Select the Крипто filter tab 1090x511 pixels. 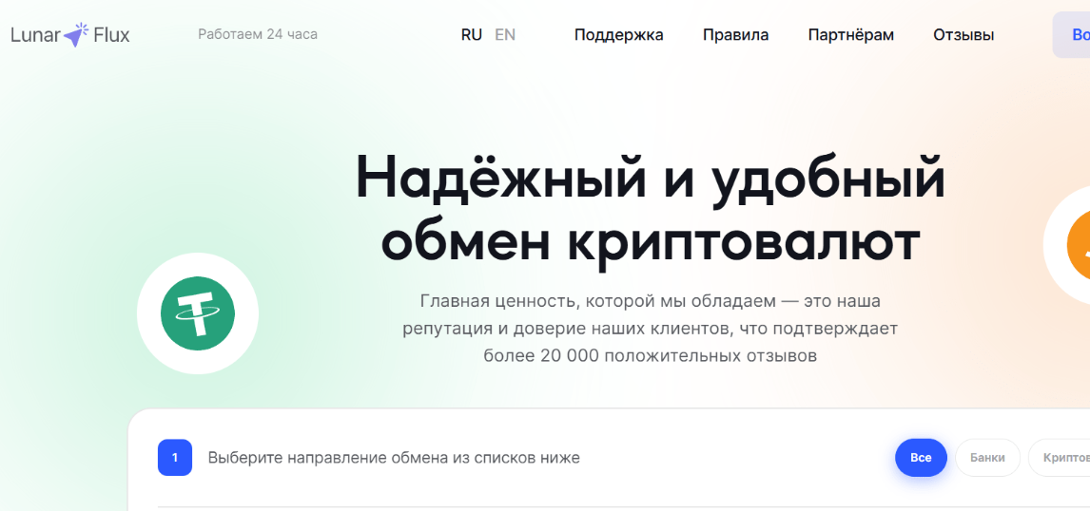click(x=1060, y=458)
